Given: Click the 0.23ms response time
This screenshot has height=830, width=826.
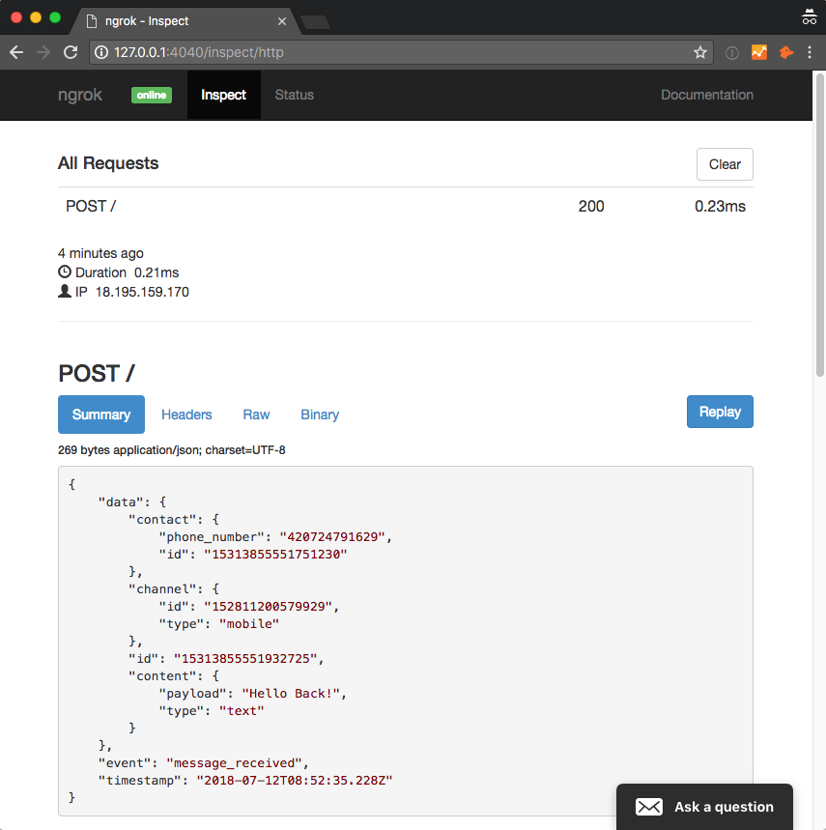Looking at the screenshot, I should [720, 206].
